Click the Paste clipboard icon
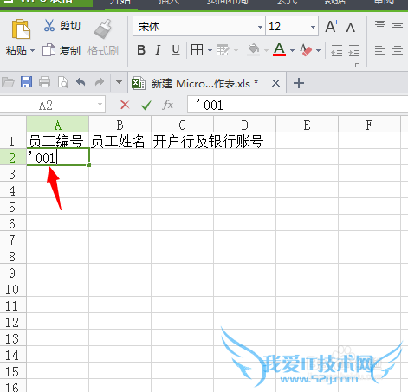This screenshot has height=392, width=408. [21, 29]
